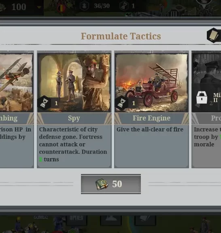Select the Spy title banner
Viewport: 221px width, 233px height.
coord(74,119)
